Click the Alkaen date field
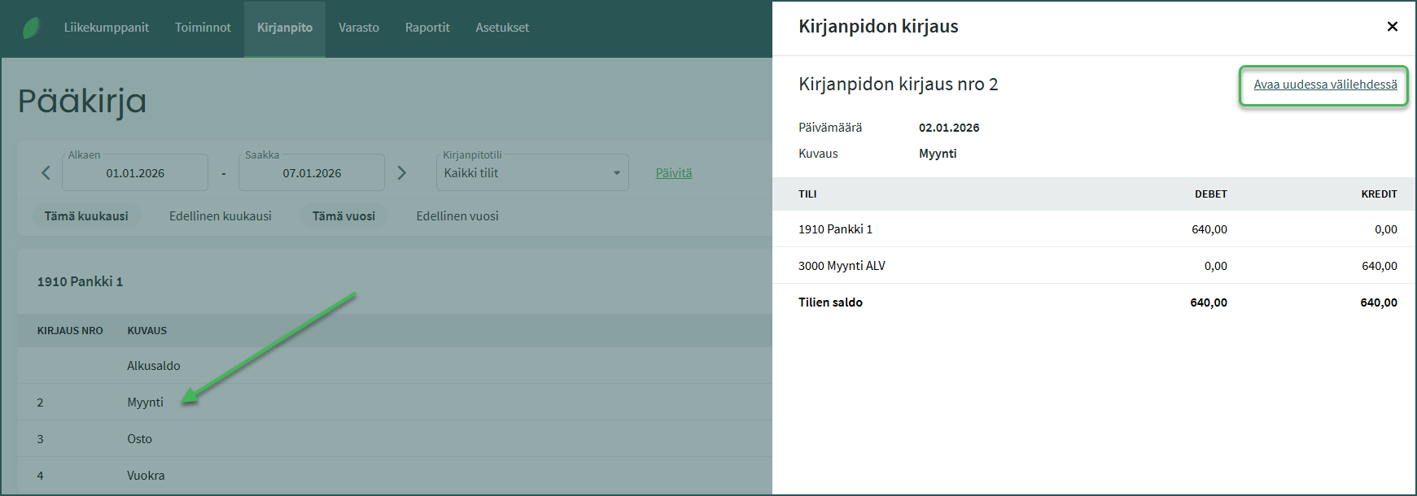1417x496 pixels. (x=135, y=173)
